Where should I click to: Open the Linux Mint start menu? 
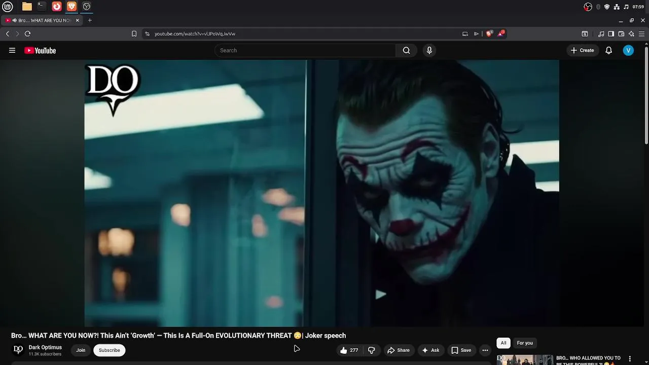(8, 7)
